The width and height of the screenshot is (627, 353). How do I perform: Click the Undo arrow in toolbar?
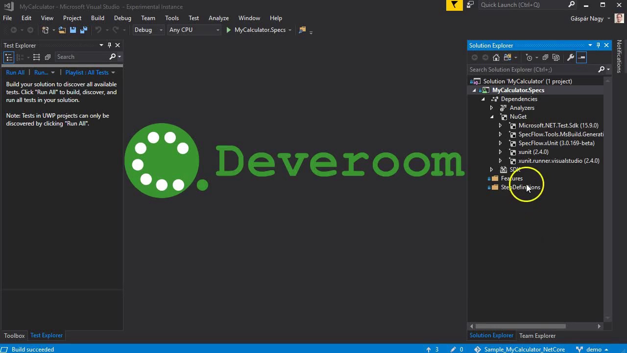tap(98, 30)
